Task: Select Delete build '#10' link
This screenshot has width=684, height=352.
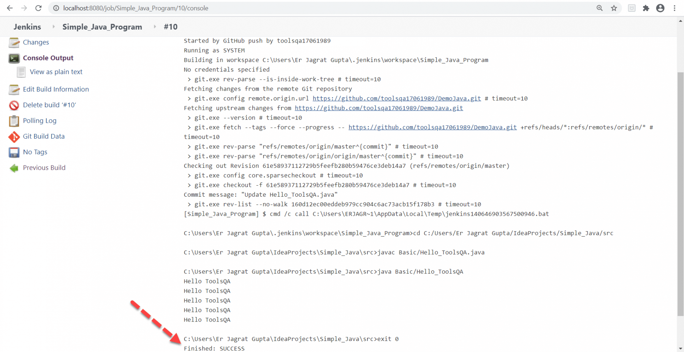Action: (x=49, y=105)
